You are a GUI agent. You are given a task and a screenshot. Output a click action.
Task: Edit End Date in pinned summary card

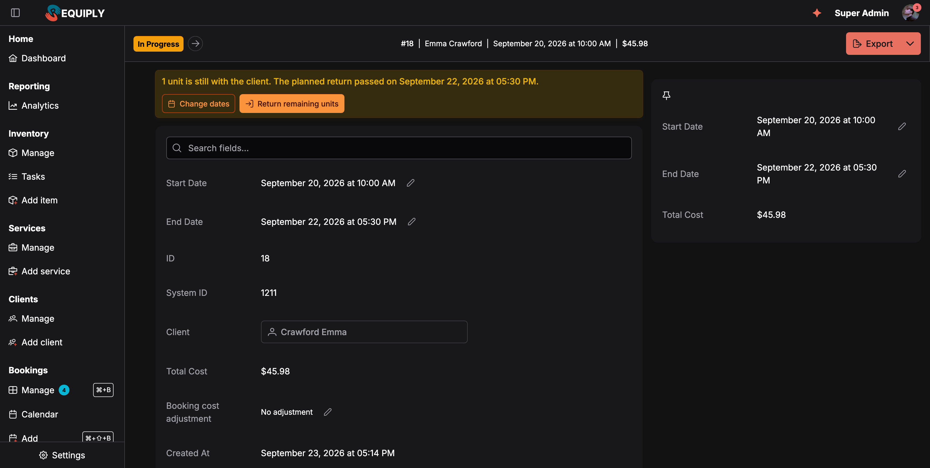tap(902, 173)
